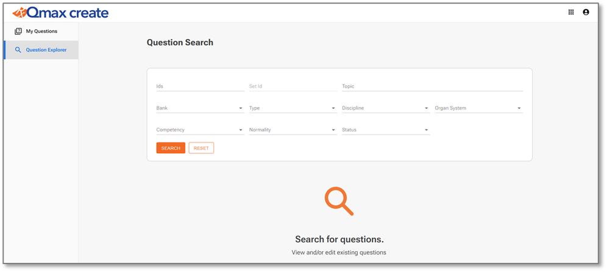Expand the Status dropdown
Image resolution: width=607 pixels, height=272 pixels.
click(386, 130)
